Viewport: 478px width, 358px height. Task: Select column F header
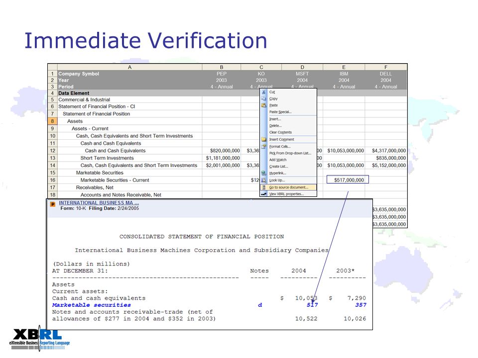385,67
